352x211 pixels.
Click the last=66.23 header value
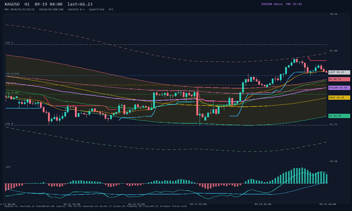pyautogui.click(x=80, y=4)
